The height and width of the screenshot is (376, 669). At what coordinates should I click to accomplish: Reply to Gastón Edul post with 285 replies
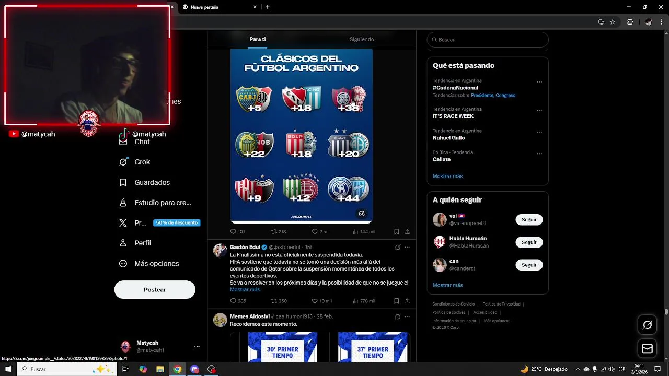point(238,301)
